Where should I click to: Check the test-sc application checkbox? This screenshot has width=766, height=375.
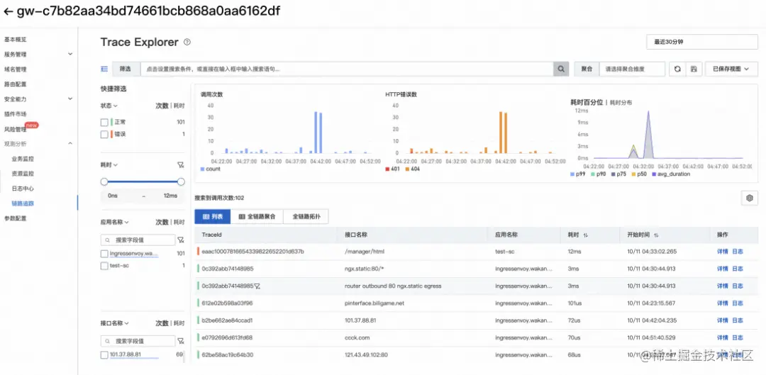coord(104,266)
